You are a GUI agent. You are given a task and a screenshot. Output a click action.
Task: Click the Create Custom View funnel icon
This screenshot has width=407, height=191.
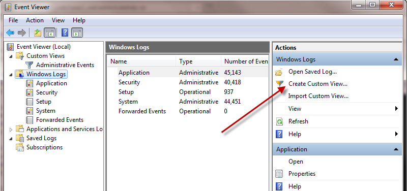[279, 84]
